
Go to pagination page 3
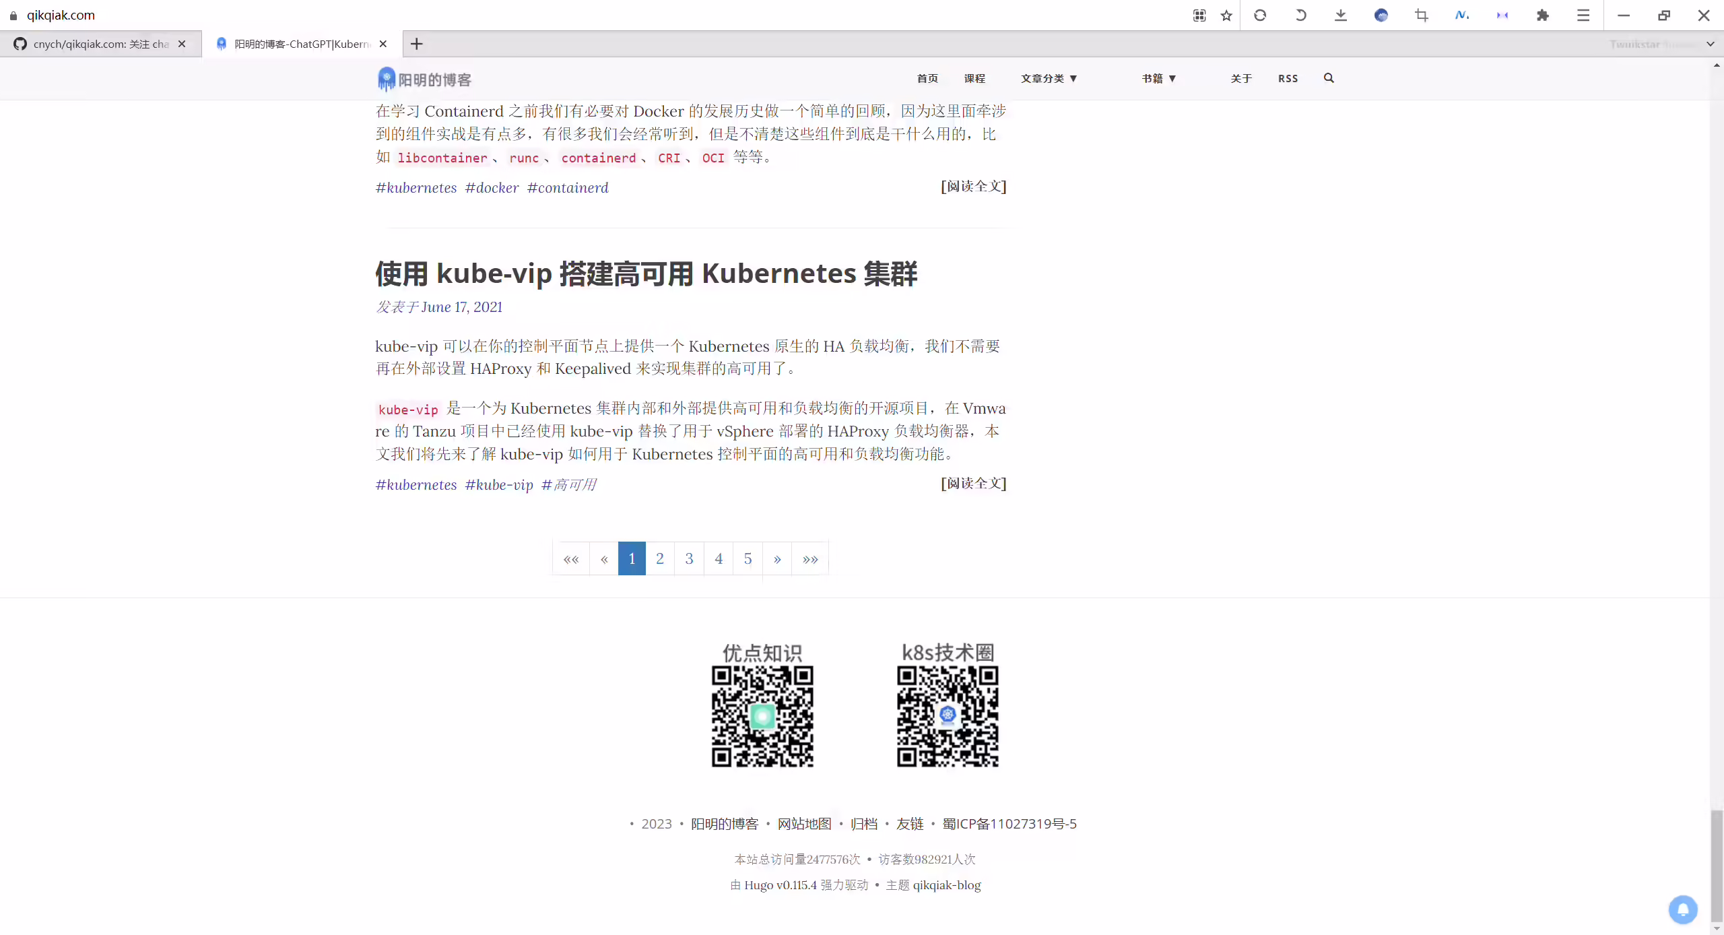point(689,558)
